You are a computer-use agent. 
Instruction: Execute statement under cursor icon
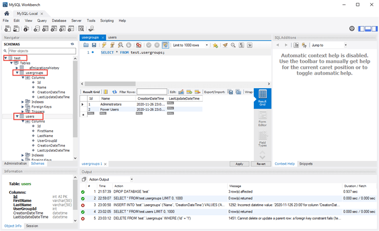pos(112,45)
